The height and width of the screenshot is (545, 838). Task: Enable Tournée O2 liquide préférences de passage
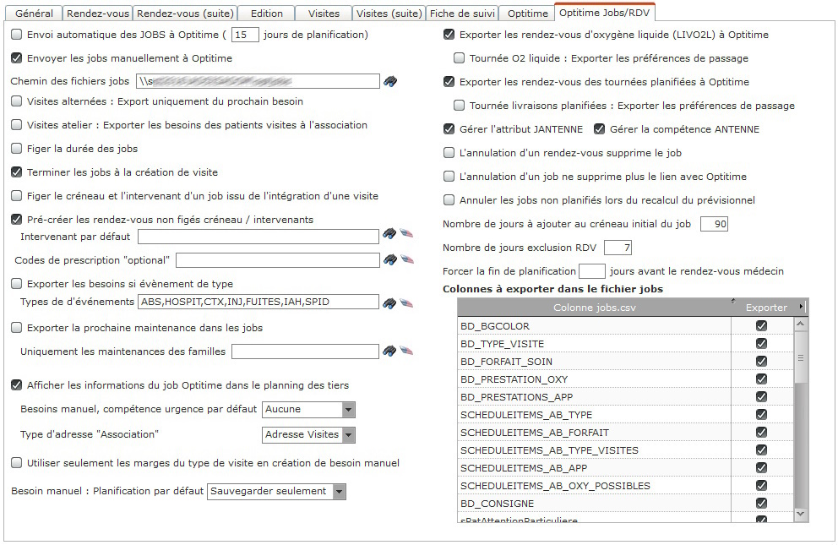point(459,57)
